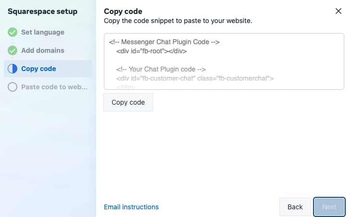Click the Squarespace setup heading
The height and width of the screenshot is (217, 351).
(x=42, y=12)
